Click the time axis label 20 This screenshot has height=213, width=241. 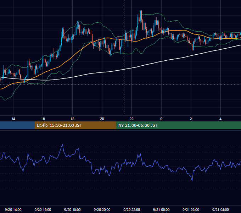[102, 119]
